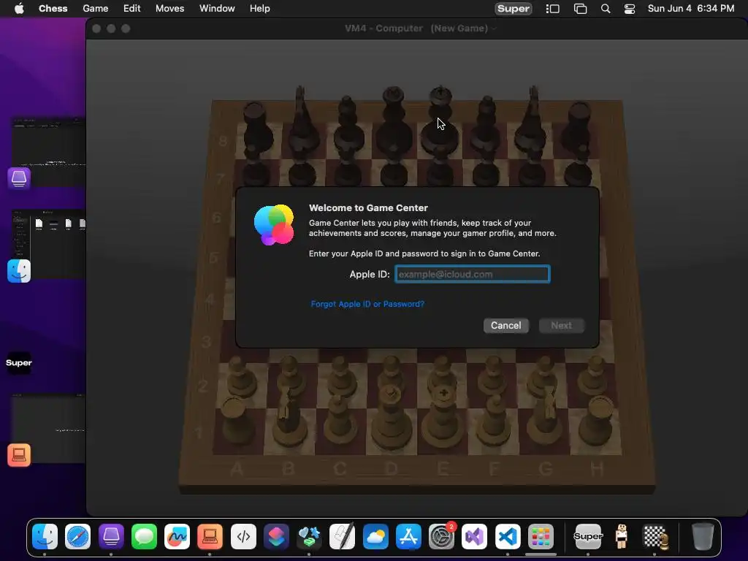Open Messages from the Dock
This screenshot has width=748, height=561.
pos(144,537)
